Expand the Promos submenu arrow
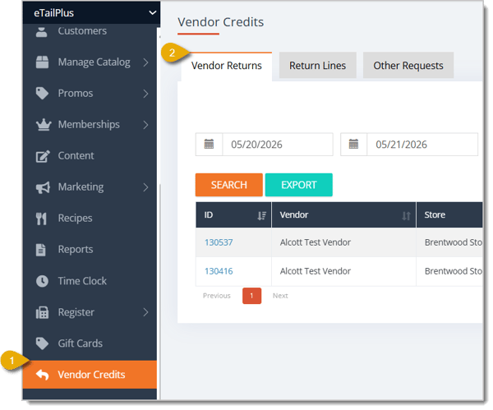Screen dimensions: 493x410 point(145,94)
